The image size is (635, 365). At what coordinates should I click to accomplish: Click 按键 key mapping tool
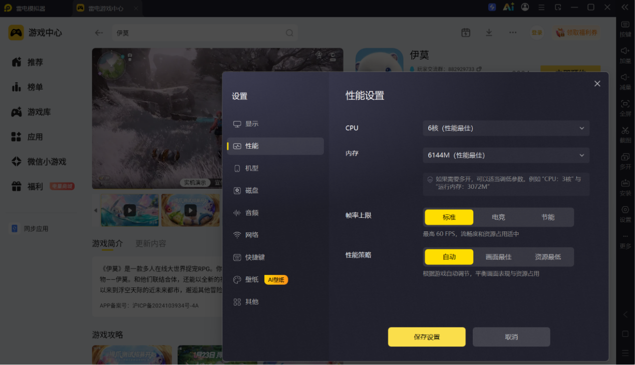click(x=625, y=29)
